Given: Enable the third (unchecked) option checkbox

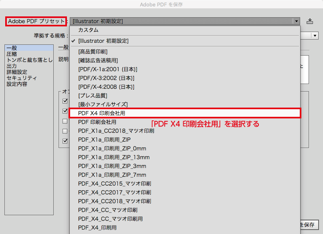Looking at the screenshot, I should coord(65,121).
